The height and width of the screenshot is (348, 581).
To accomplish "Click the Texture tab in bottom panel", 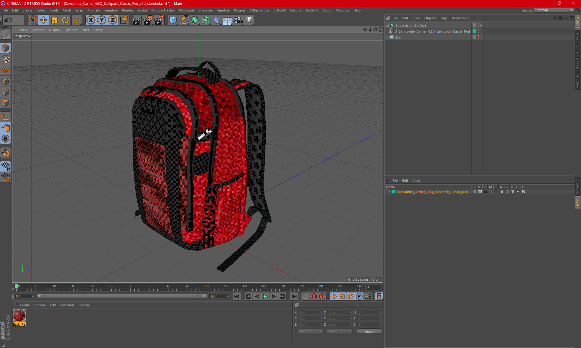I will click(x=83, y=305).
